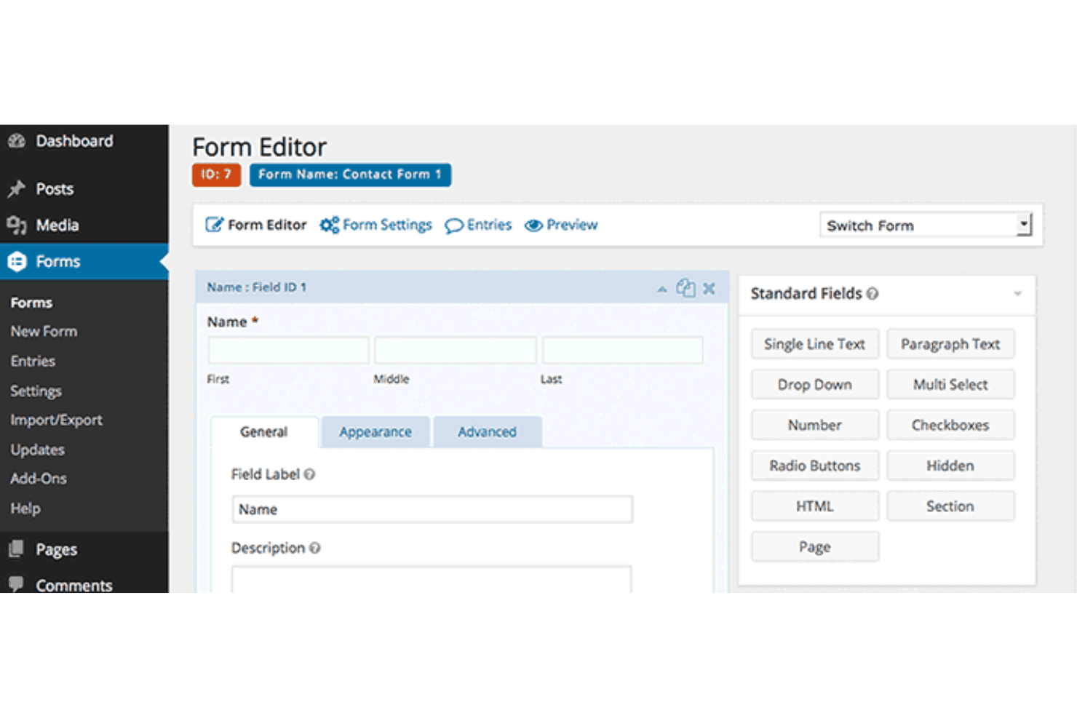
Task: View Entries from the form toolbar
Action: (478, 225)
